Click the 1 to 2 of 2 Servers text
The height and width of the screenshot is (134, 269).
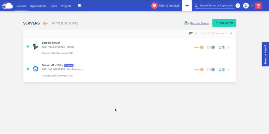[x=213, y=33]
